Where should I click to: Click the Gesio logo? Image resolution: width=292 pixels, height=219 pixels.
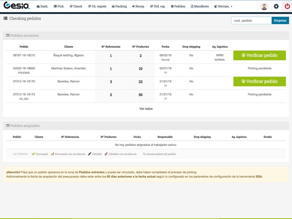click(16, 5)
